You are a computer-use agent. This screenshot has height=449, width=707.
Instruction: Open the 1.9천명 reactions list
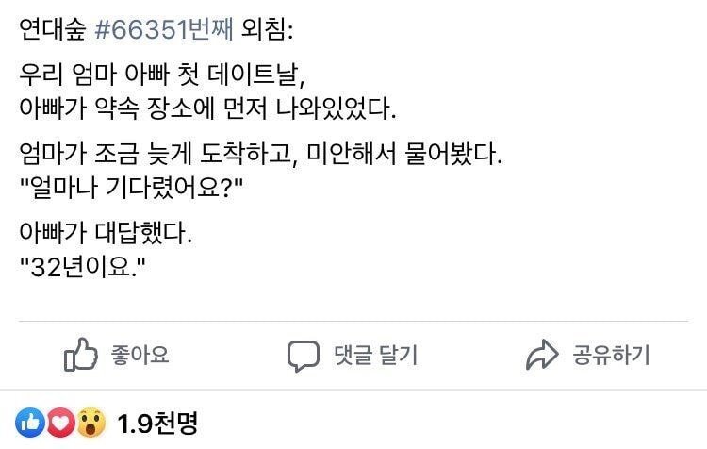click(157, 423)
